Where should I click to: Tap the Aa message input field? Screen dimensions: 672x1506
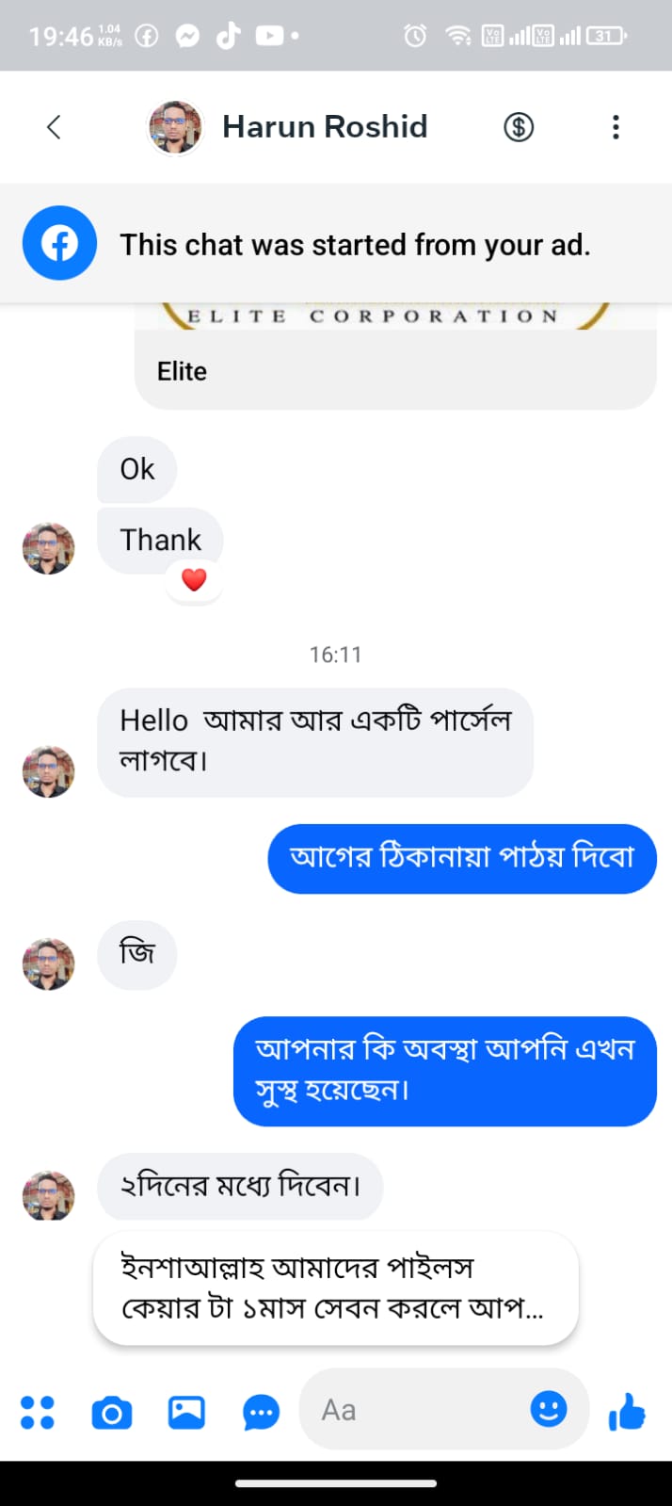414,1410
